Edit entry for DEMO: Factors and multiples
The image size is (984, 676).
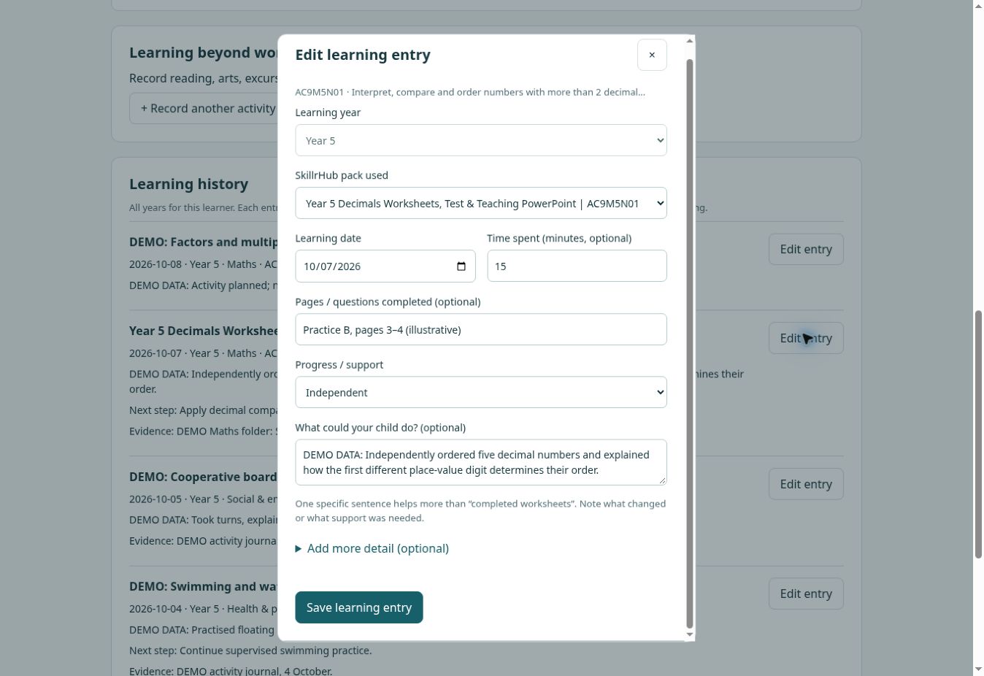806,249
